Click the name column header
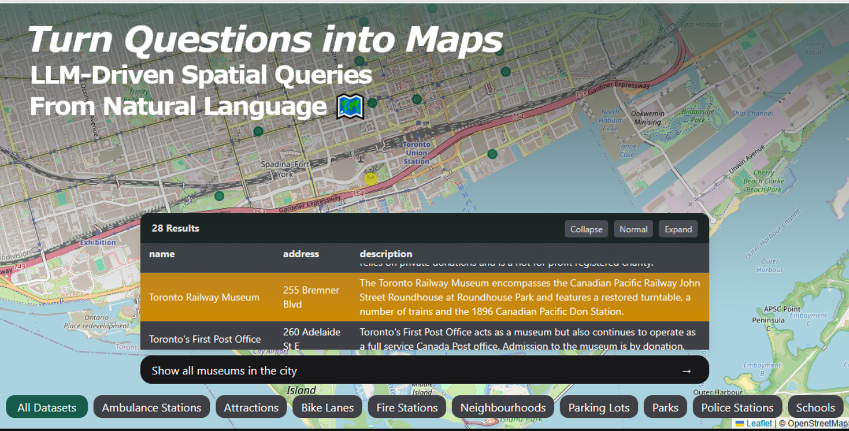 162,254
